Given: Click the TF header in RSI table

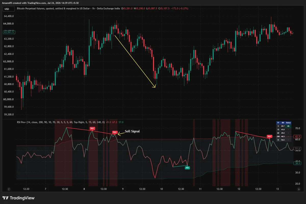Looking at the screenshot, I should click(278, 123).
